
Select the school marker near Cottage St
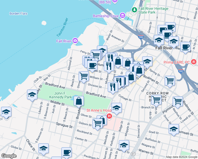tap(116, 108)
